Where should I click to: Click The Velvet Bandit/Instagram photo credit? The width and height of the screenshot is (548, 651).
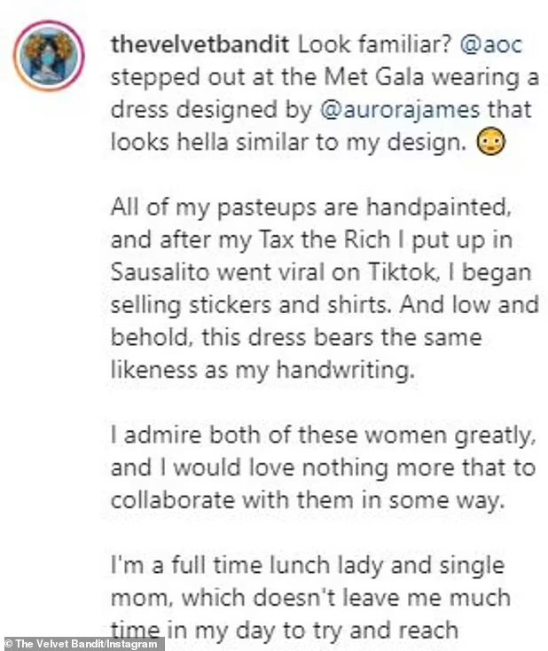point(82,643)
